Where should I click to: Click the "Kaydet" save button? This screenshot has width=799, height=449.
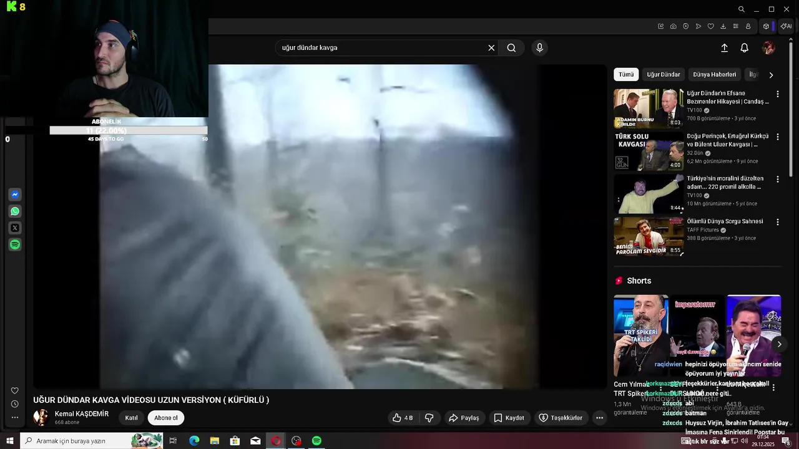click(x=509, y=418)
